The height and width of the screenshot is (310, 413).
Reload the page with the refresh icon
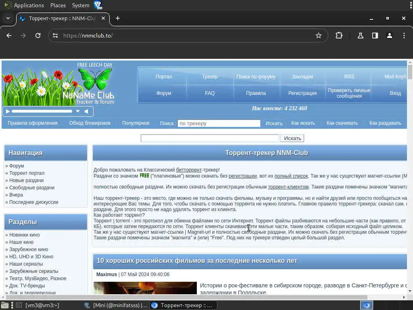38,36
